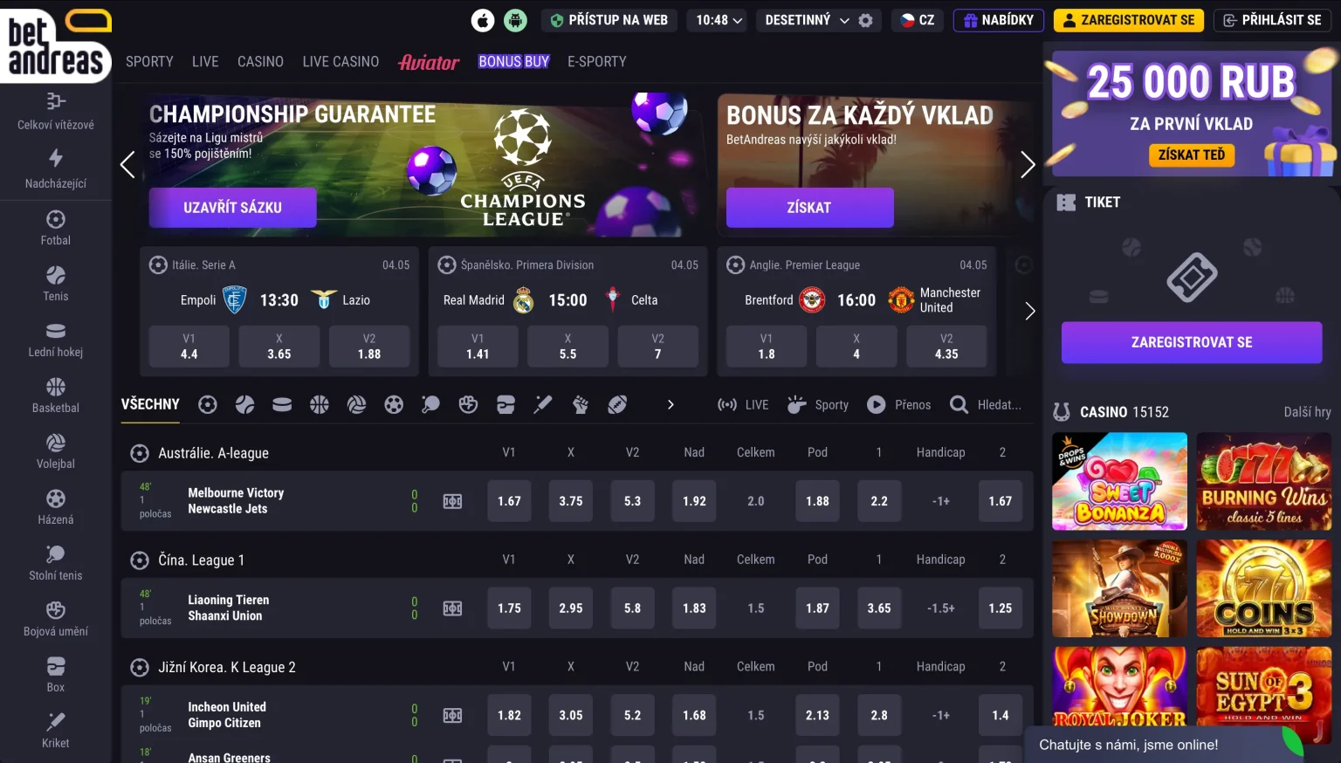The width and height of the screenshot is (1341, 763).
Task: Select Lední hokej sidebar icon
Action: click(56, 340)
